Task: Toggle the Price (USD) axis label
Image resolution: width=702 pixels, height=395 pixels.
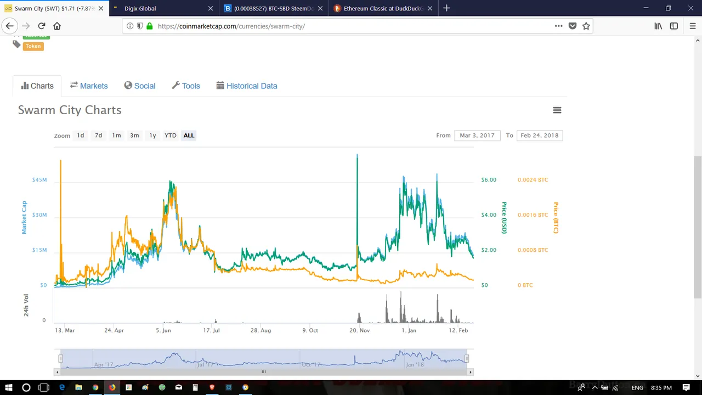Action: point(504,218)
